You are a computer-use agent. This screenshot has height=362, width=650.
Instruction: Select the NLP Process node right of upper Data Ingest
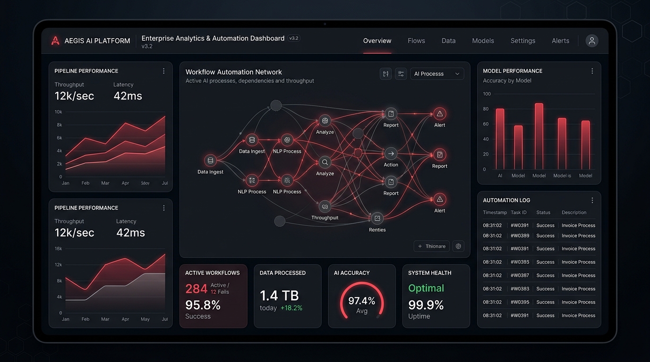[287, 140]
